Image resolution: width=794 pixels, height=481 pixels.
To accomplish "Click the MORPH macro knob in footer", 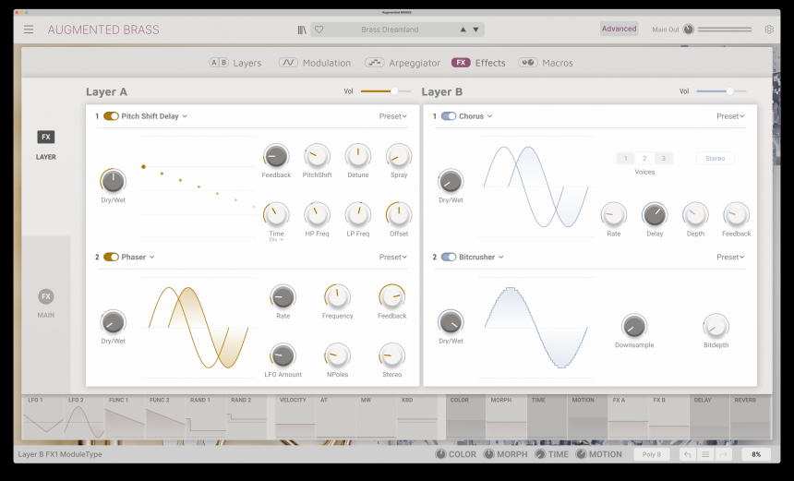I will [488, 454].
